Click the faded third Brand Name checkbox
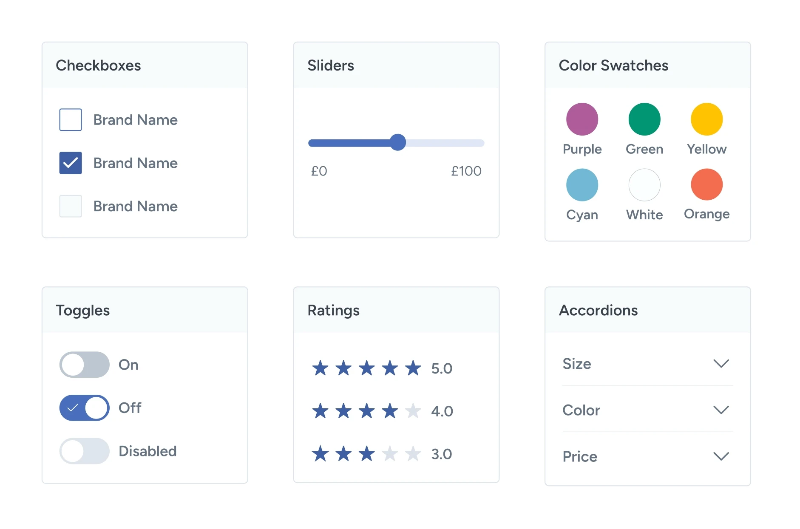This screenshot has height=529, width=800. [x=71, y=206]
